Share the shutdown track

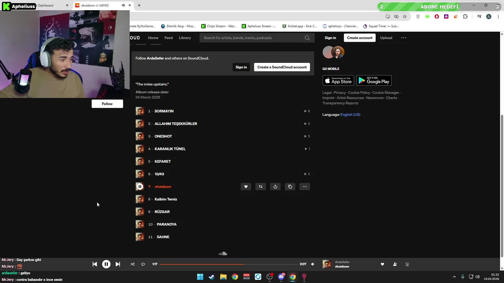tap(275, 187)
